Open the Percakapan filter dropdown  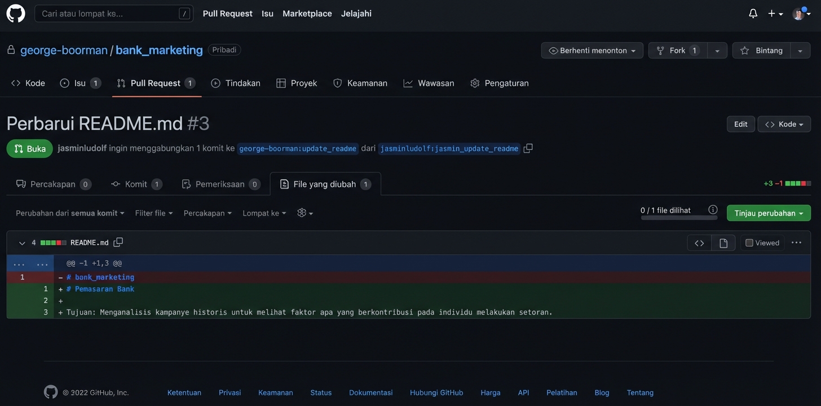pos(208,213)
